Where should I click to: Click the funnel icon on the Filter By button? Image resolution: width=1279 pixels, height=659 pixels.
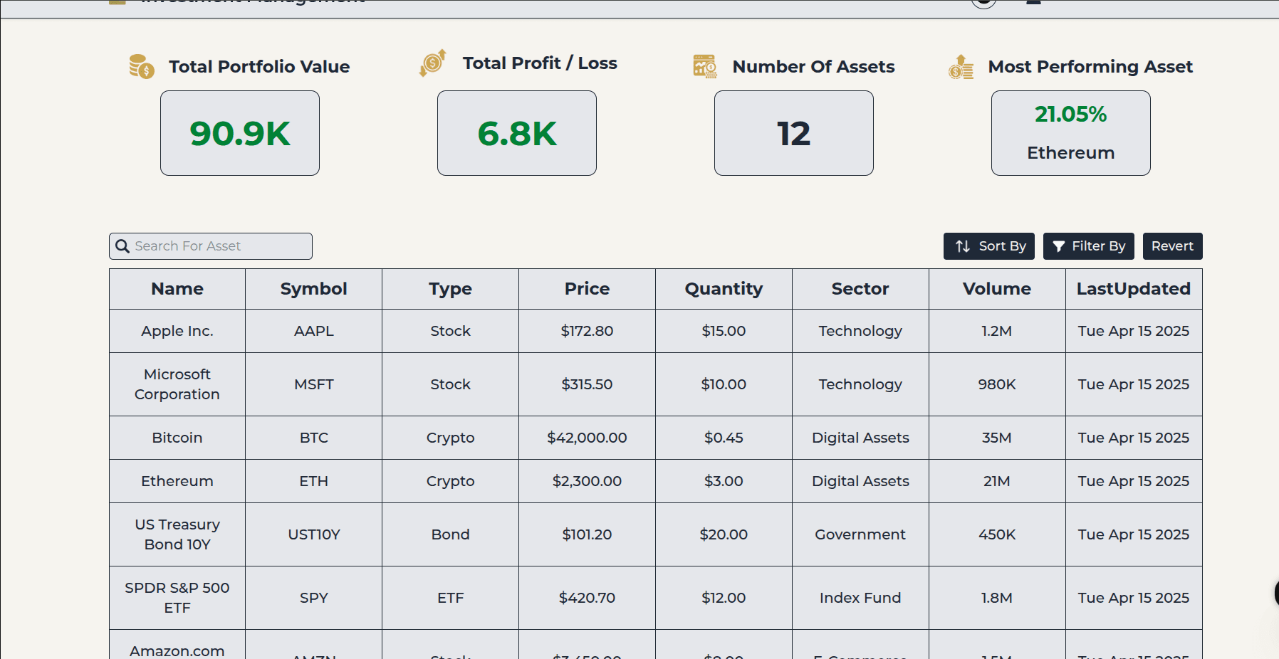click(x=1059, y=246)
